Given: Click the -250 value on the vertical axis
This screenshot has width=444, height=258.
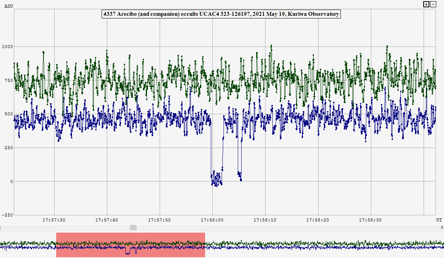Looking at the screenshot, I should point(7,215).
